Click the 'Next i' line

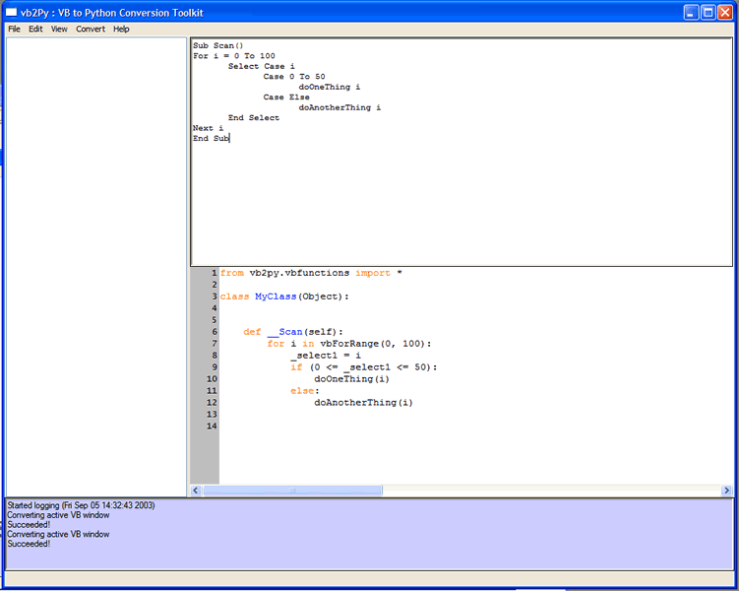[x=208, y=128]
